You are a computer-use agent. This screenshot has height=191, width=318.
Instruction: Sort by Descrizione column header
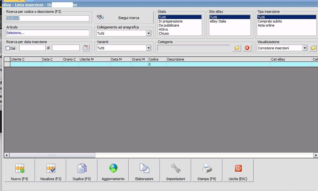pyautogui.click(x=218, y=59)
